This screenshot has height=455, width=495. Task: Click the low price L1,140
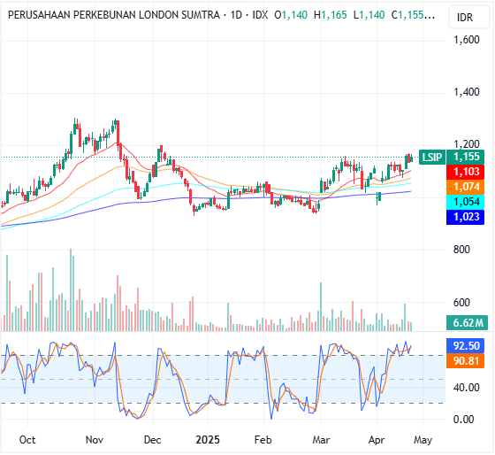click(x=369, y=15)
